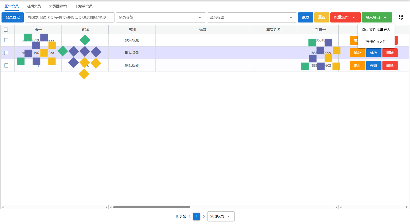Click 地址 for phone ending 9999 row
The image size is (410, 224).
point(357,53)
